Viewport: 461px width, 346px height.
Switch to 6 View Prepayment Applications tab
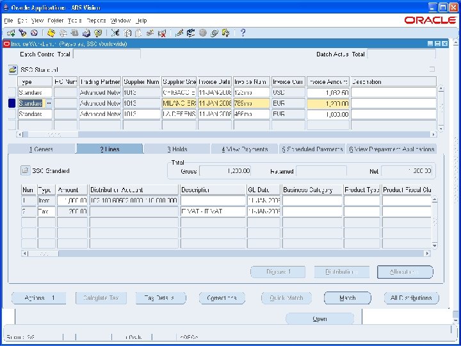[392, 149]
